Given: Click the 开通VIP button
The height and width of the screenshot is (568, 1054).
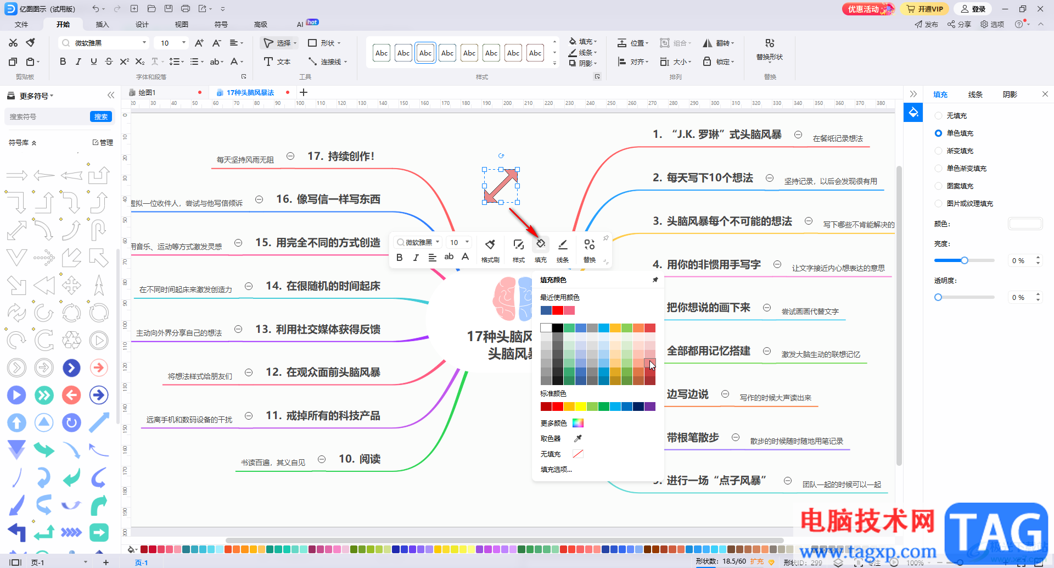Looking at the screenshot, I should tap(924, 9).
